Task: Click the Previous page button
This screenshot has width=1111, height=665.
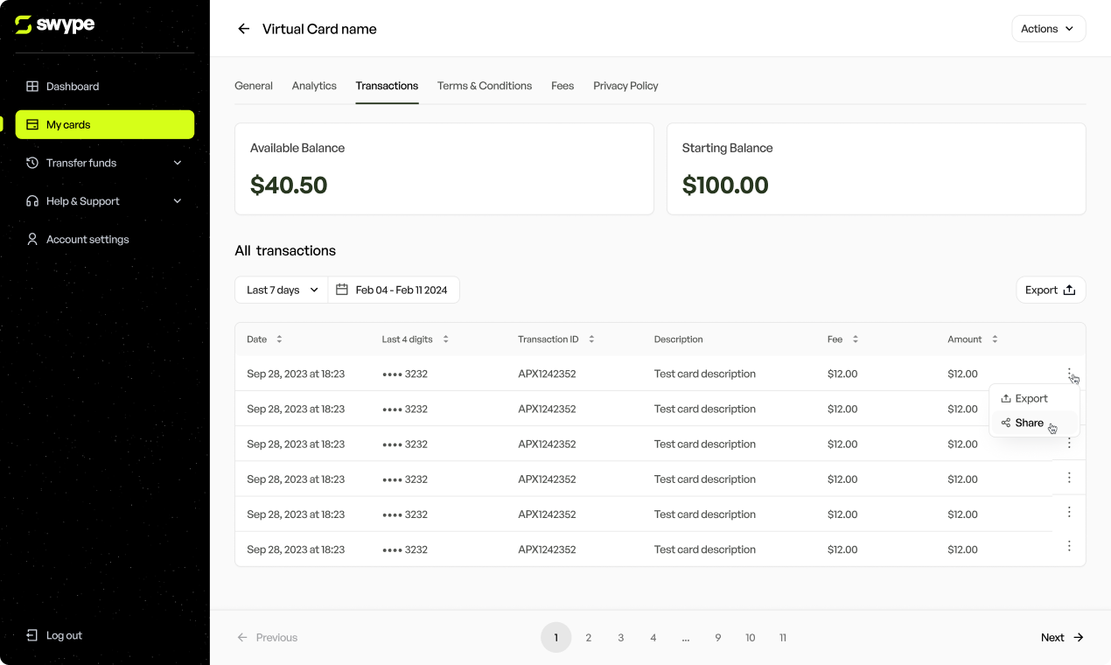Action: [267, 638]
